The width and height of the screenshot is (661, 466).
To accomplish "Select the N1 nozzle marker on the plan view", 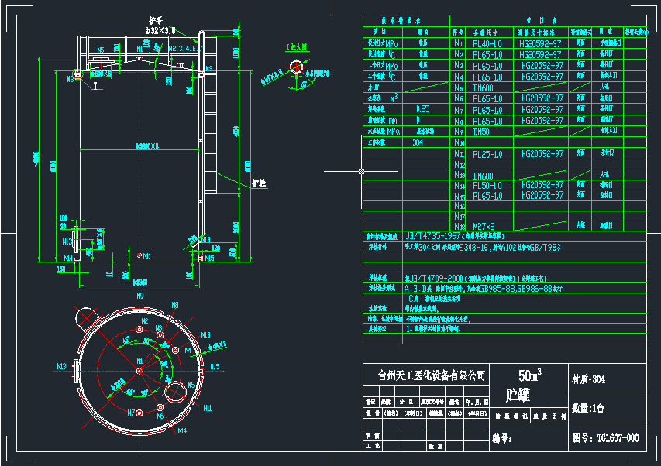I will [139, 370].
